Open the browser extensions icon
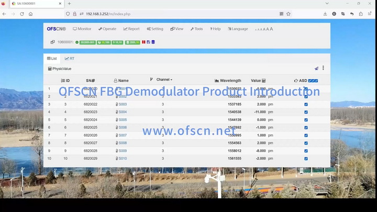 pyautogui.click(x=361, y=14)
